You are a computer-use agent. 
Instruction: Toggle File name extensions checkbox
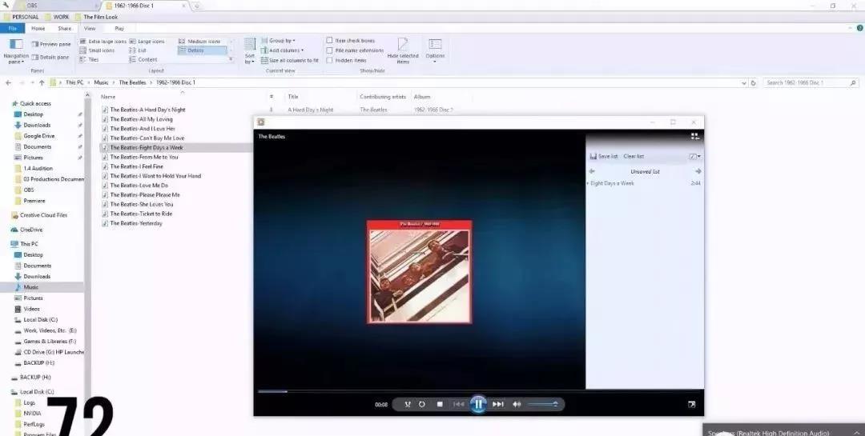pos(329,50)
